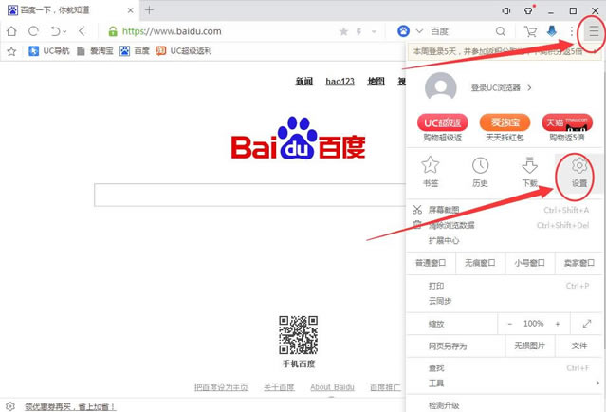
Task: Select 扩展中心 menu entry
Action: pos(444,240)
